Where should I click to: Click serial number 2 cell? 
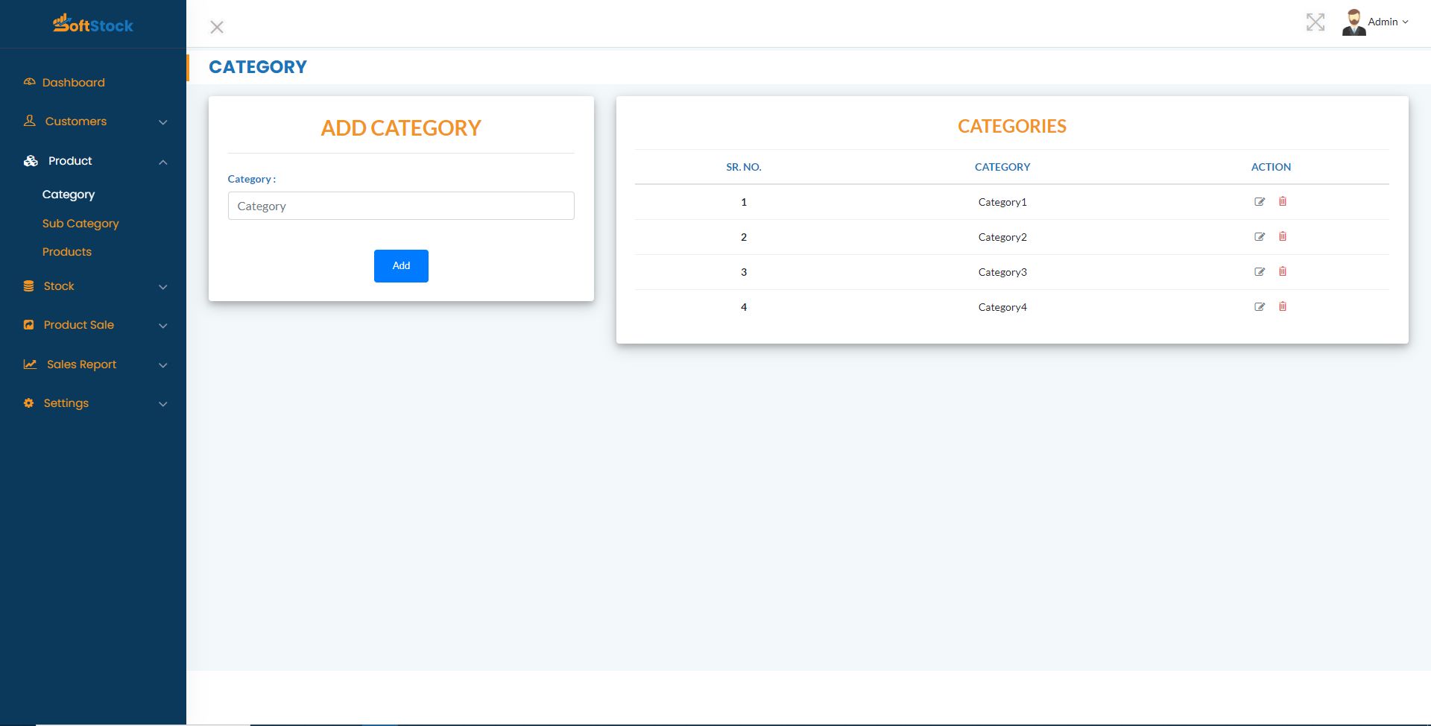[x=744, y=237]
